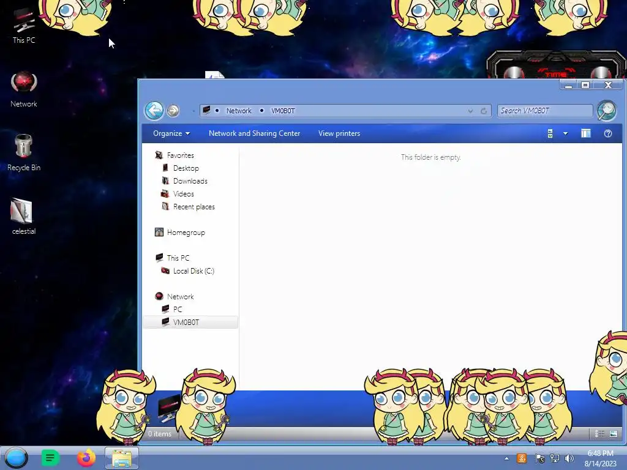Open Action Center flag icon
The width and height of the screenshot is (627, 470).
tap(539, 458)
